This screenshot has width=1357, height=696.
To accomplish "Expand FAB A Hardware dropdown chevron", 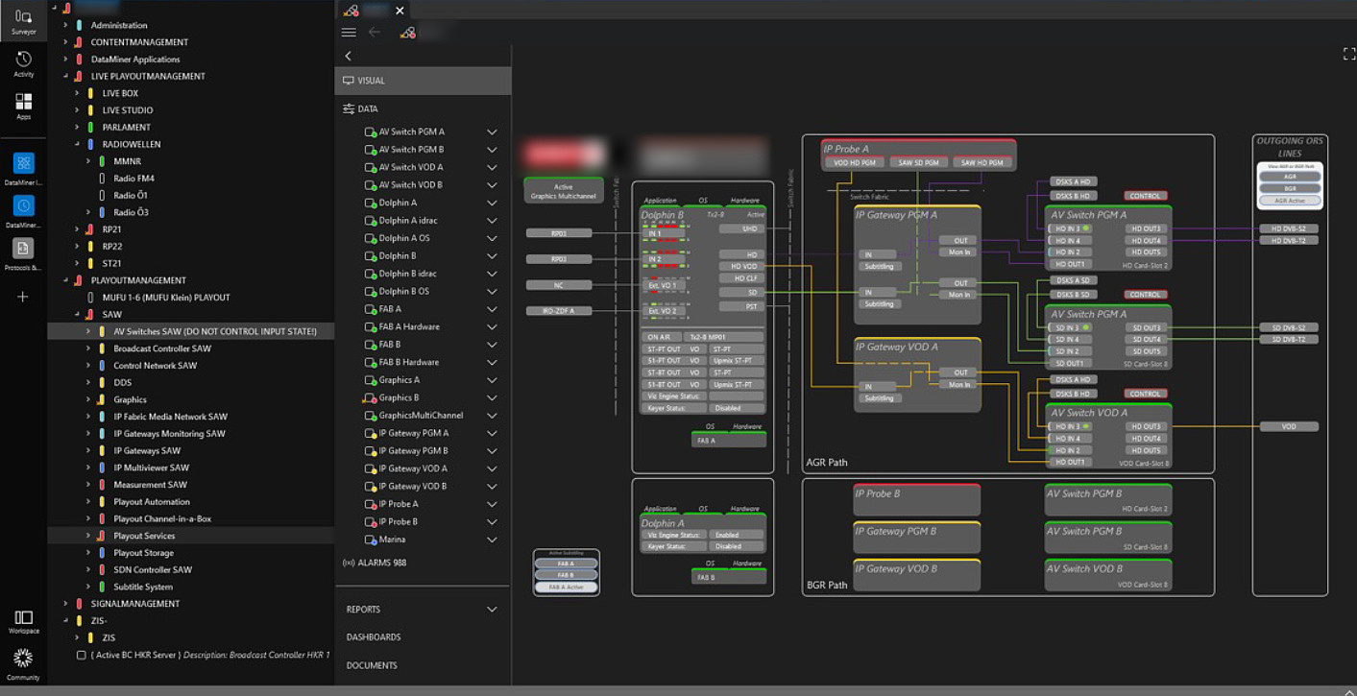I will (492, 327).
